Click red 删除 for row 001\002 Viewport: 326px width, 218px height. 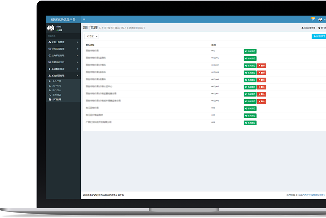[x=261, y=66]
